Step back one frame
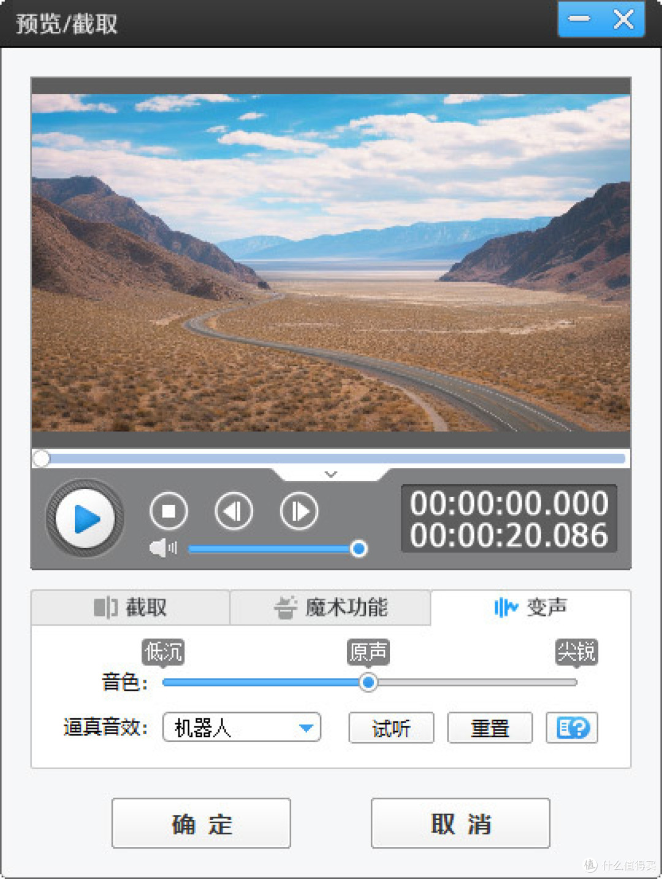This screenshot has height=879, width=662. point(234,511)
